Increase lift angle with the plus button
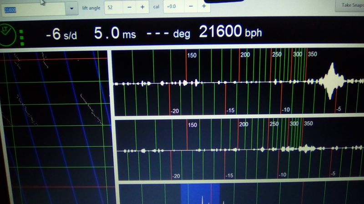The height and width of the screenshot is (204, 364). (142, 7)
